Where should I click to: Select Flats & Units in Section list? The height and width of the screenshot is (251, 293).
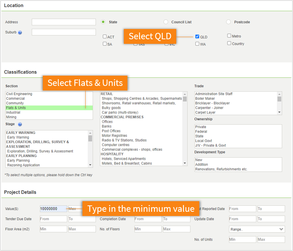(x=49, y=108)
